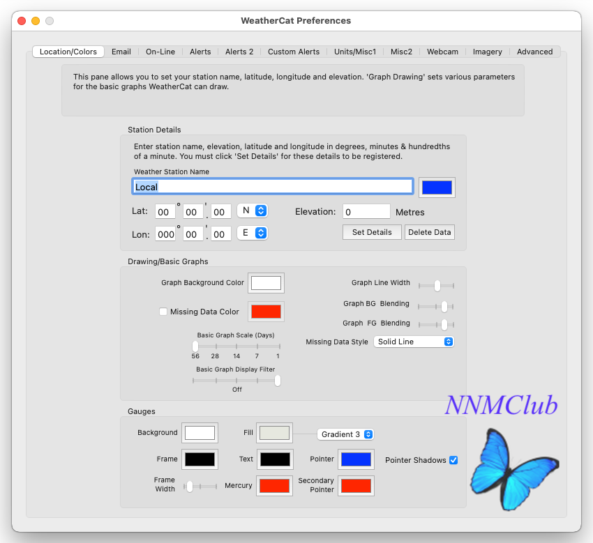The image size is (593, 543).
Task: Click the Basic Graph Scale slider
Action: (x=237, y=346)
